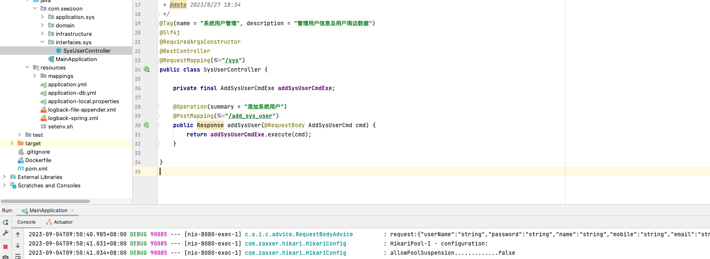This screenshot has width=710, height=259.
Task: Click the Spring bean gutter icon on line 24
Action: point(147,69)
